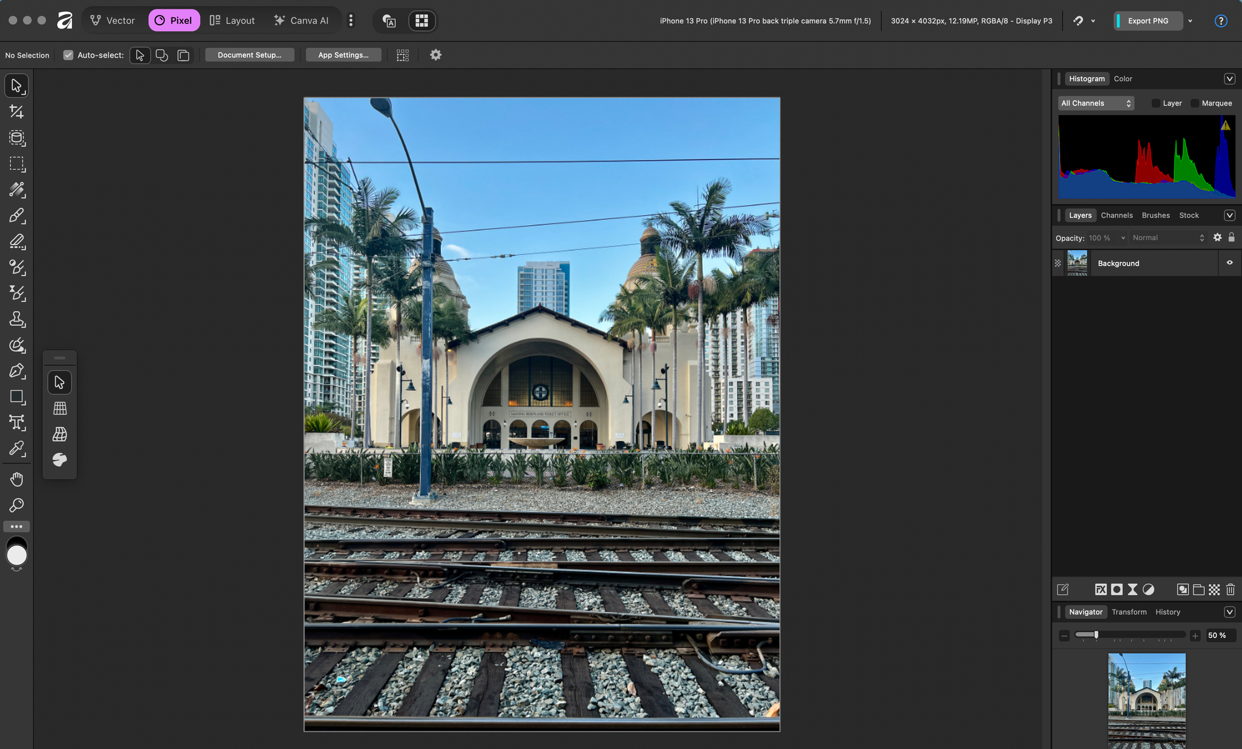The width and height of the screenshot is (1242, 749).
Task: Click the delete layer trash icon
Action: point(1230,590)
